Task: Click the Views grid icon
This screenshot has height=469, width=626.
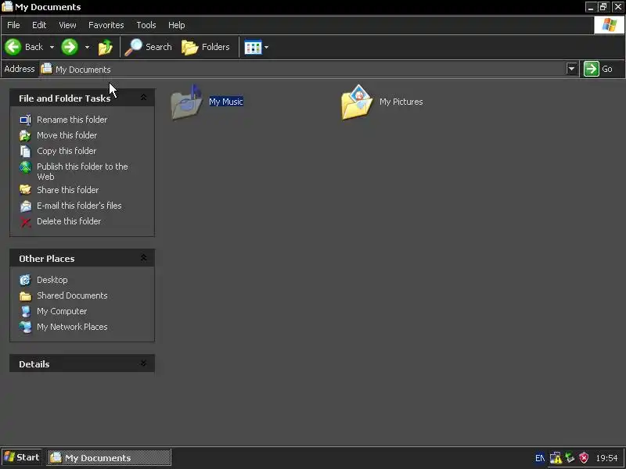Action: tap(253, 47)
